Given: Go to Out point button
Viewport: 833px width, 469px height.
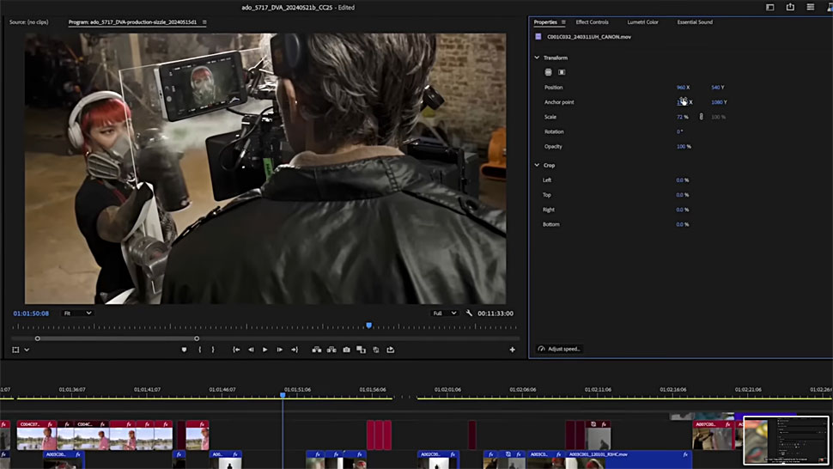Looking at the screenshot, I should [x=295, y=350].
